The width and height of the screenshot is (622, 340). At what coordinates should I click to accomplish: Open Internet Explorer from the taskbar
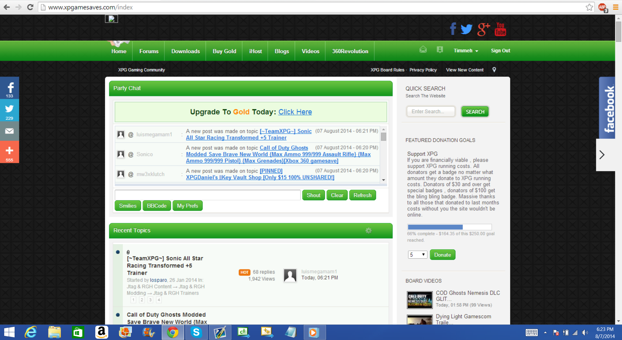click(31, 332)
